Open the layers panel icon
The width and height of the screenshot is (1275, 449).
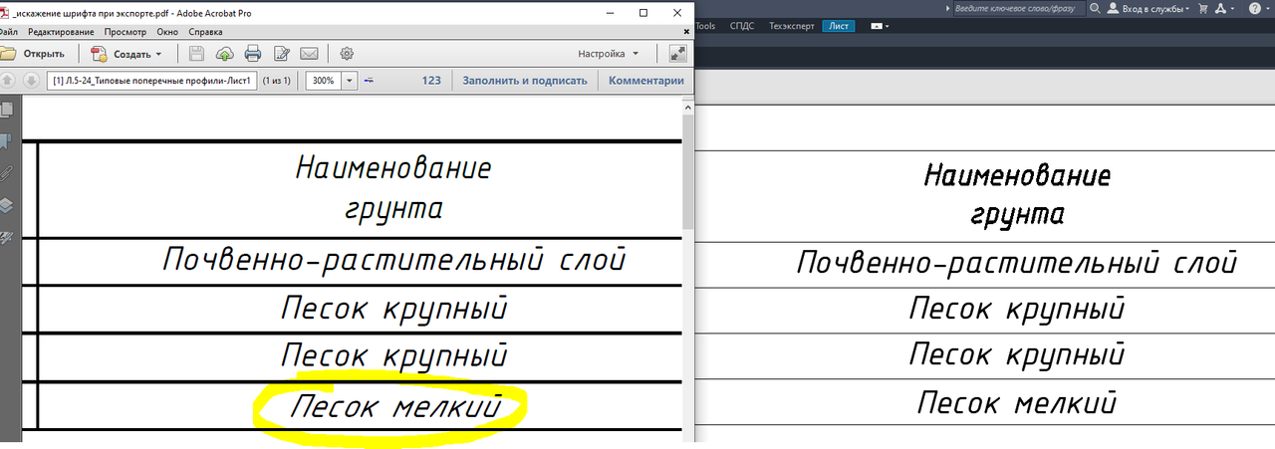(x=8, y=205)
